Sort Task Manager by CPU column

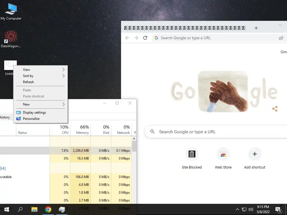point(60,130)
